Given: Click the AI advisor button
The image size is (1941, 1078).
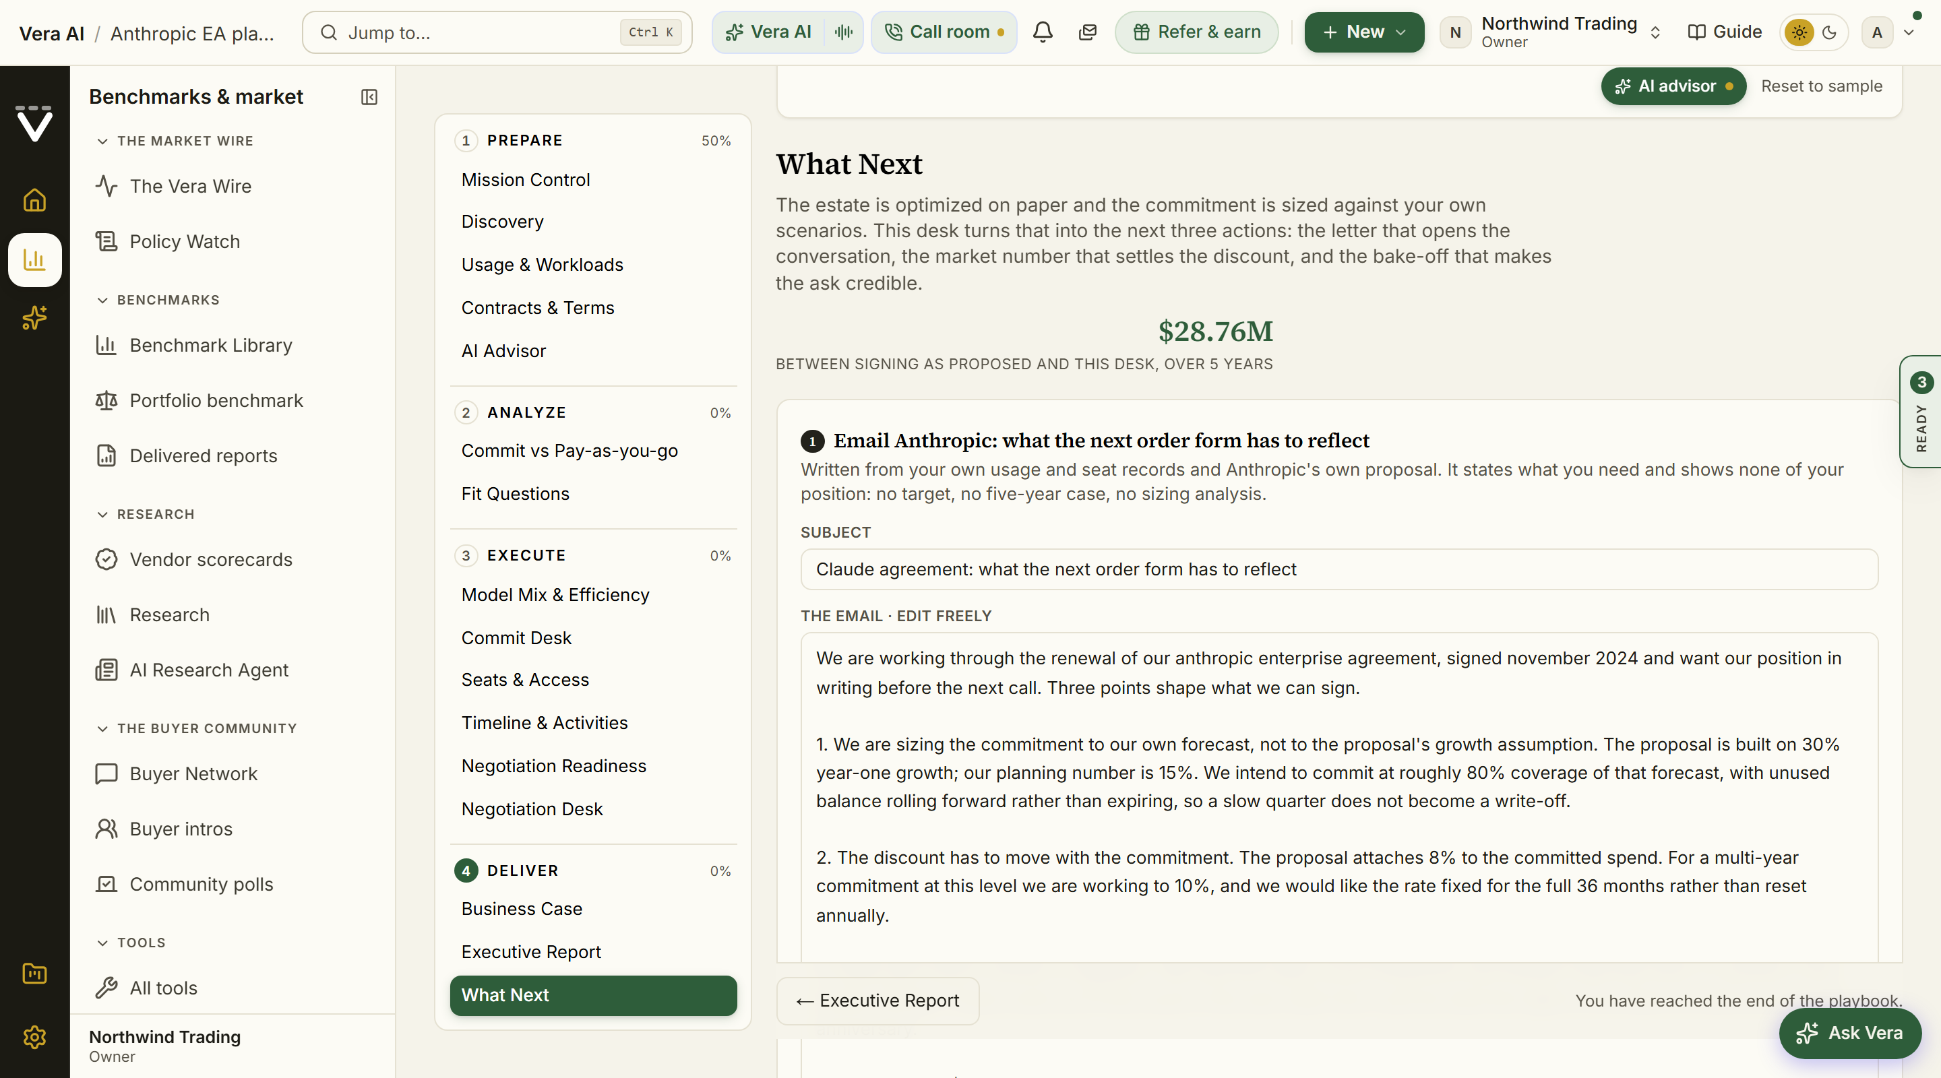Looking at the screenshot, I should 1673,87.
